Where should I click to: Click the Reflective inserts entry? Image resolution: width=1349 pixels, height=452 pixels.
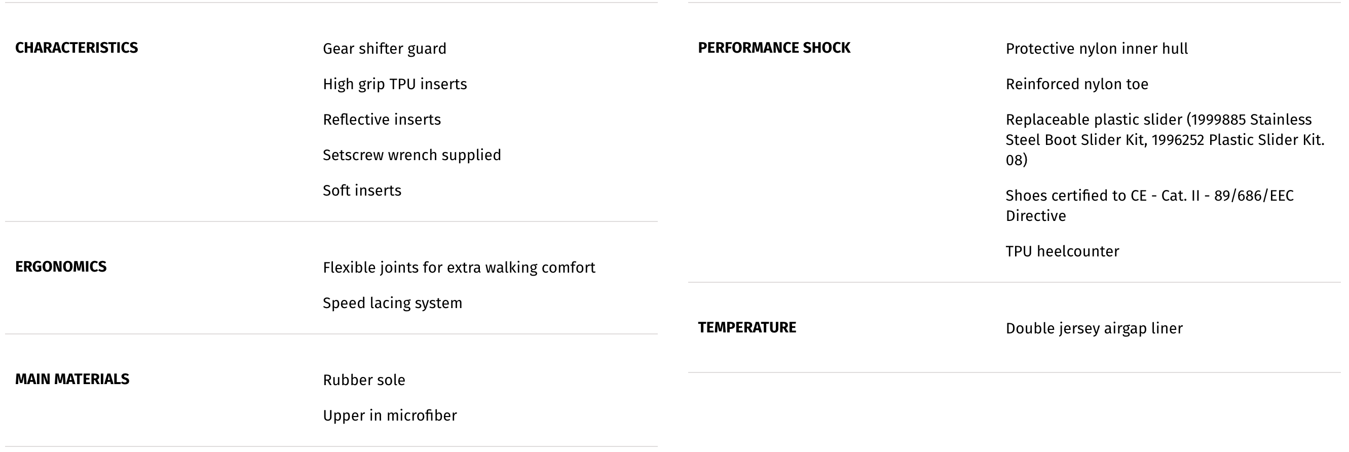click(382, 120)
